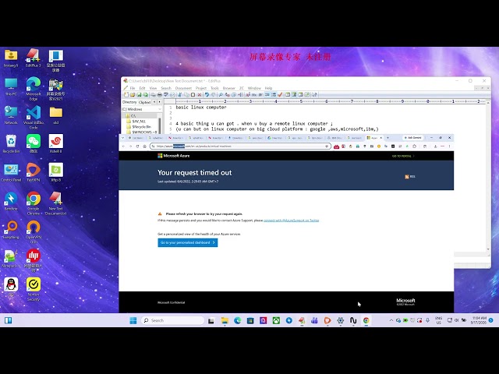Click the Microsoft Azure logo
Viewport: 499px width, 374px height.
(174, 156)
